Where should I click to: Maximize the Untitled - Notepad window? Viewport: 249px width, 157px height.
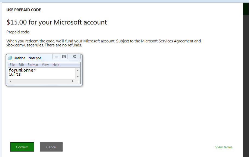(64, 57)
